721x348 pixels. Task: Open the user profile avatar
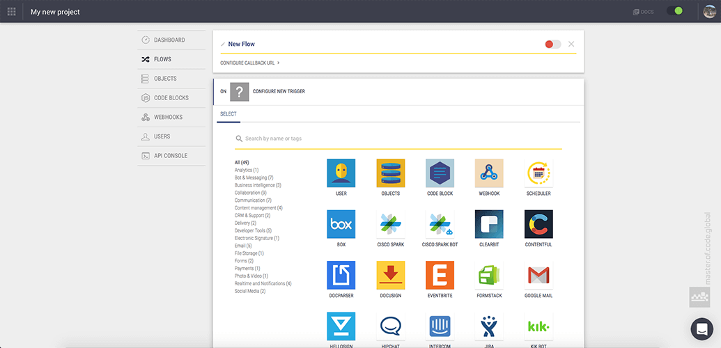coord(709,12)
